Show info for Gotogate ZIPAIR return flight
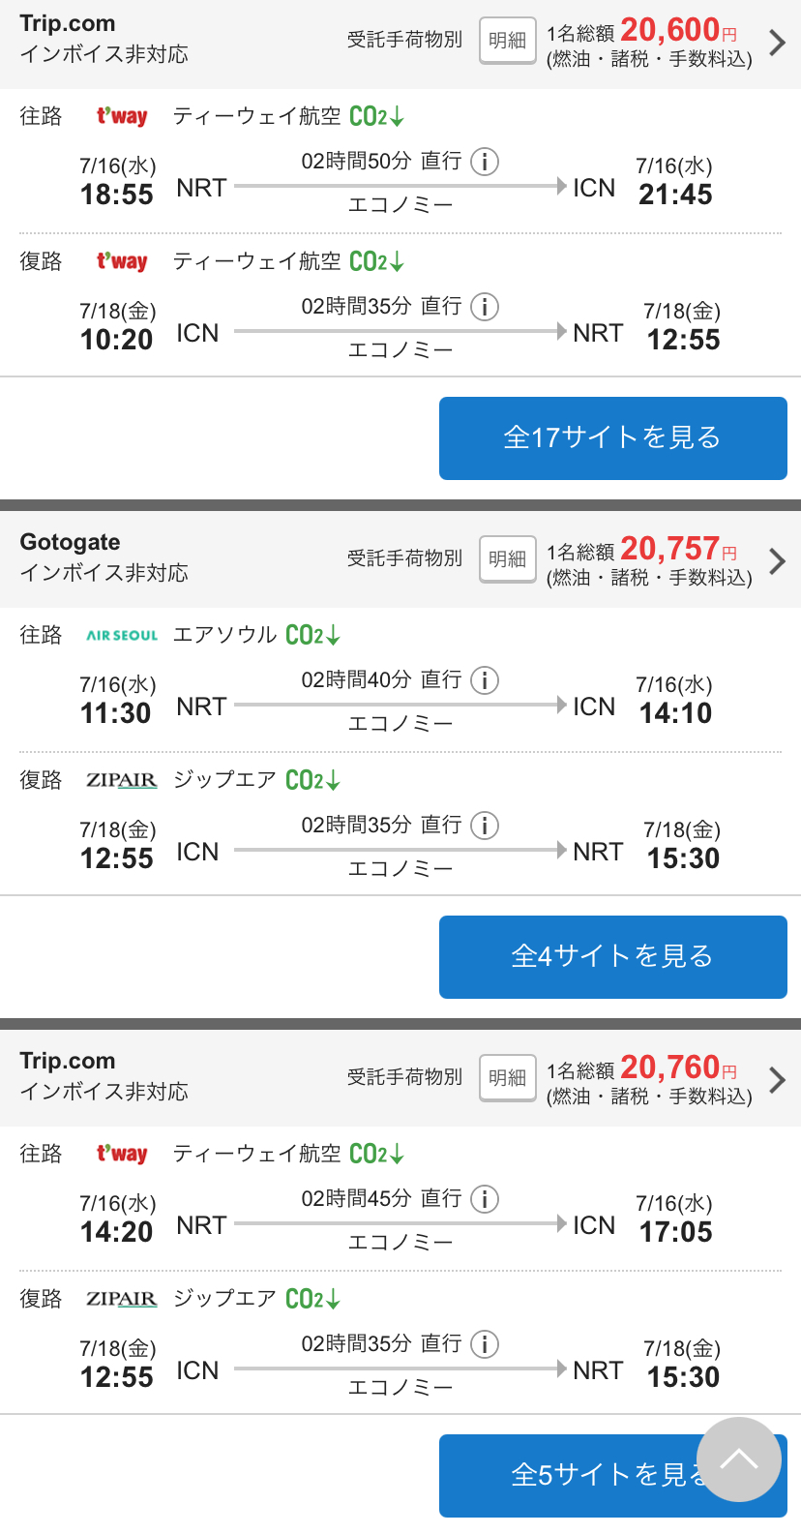The image size is (801, 1534). click(x=485, y=826)
